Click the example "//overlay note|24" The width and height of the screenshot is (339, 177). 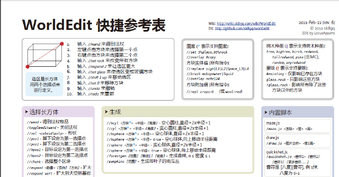point(203,79)
